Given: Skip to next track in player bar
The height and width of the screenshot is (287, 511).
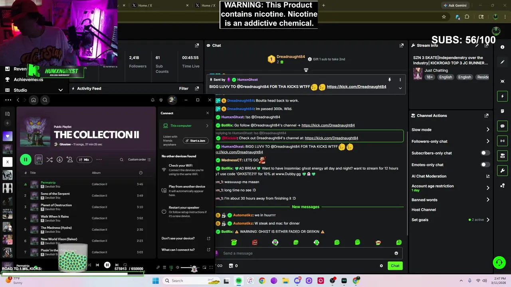Looking at the screenshot, I should (x=117, y=265).
